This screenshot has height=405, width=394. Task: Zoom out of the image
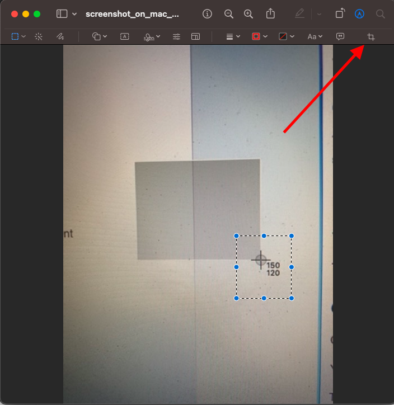pyautogui.click(x=229, y=13)
